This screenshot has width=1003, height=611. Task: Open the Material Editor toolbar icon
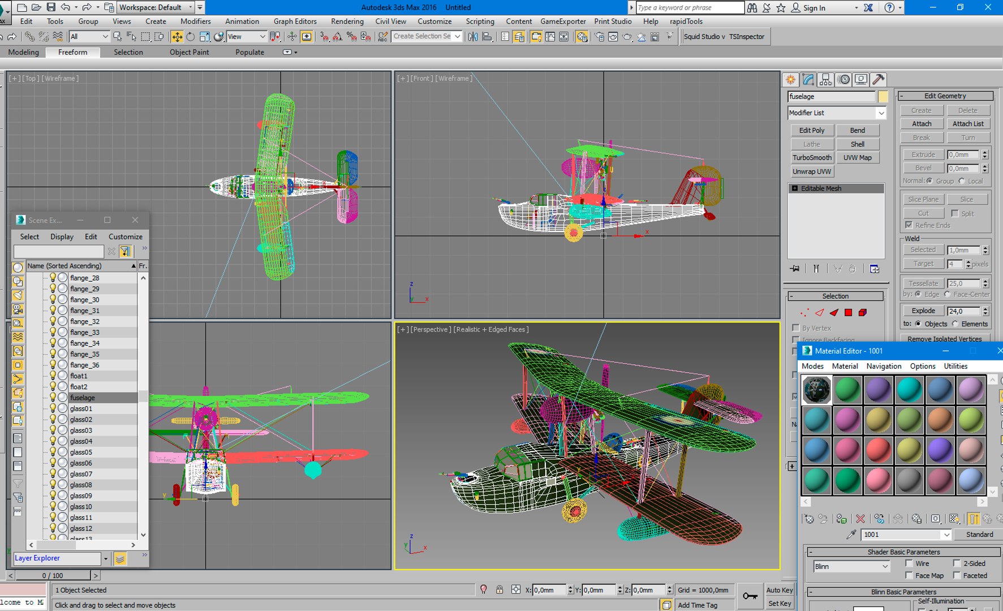point(582,37)
